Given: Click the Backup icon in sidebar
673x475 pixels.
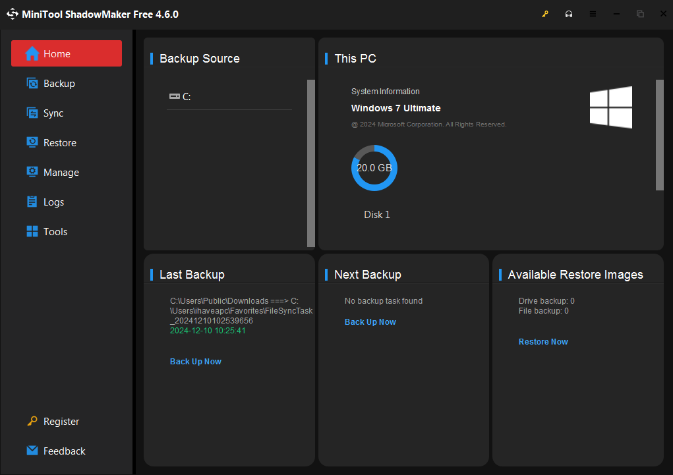Looking at the screenshot, I should pyautogui.click(x=32, y=83).
